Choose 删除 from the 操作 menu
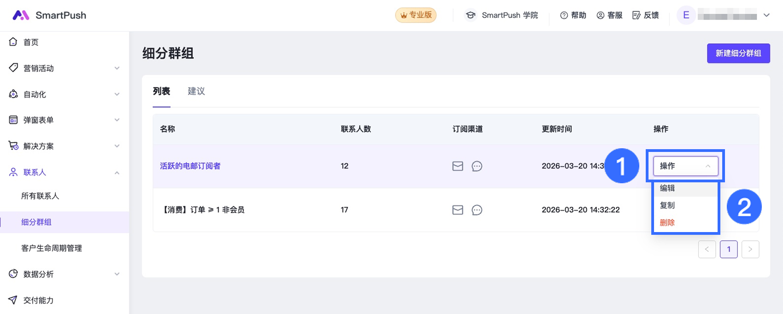 pyautogui.click(x=667, y=223)
